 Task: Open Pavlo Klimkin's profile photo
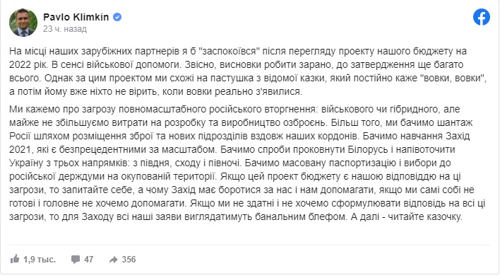point(23,23)
